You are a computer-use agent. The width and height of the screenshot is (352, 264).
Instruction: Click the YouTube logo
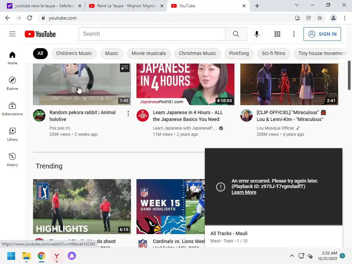coord(40,34)
